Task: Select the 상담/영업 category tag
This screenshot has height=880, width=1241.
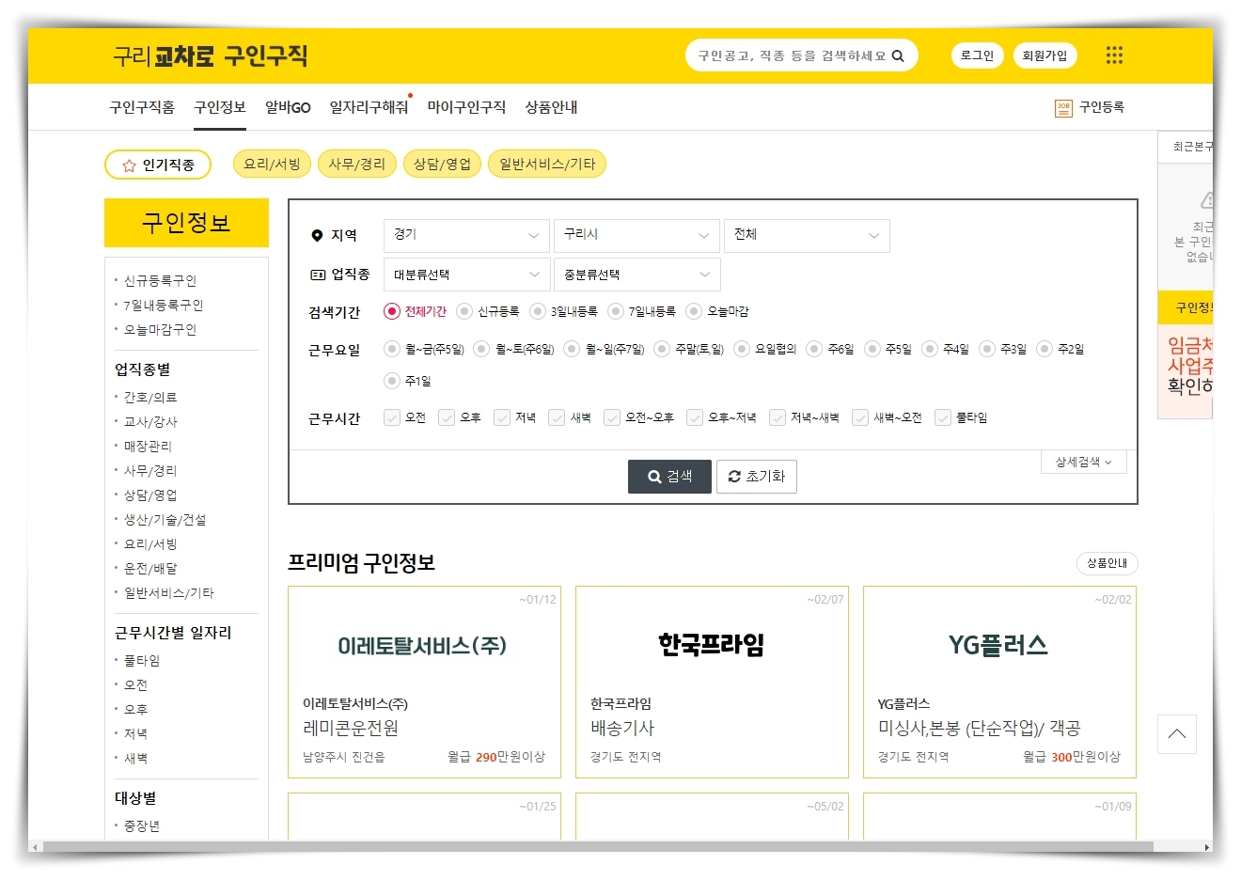Action: (x=443, y=164)
